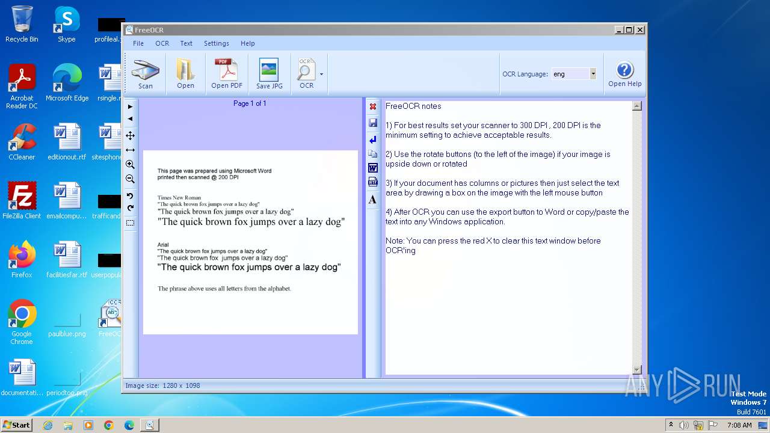Open Edge from the taskbar
Screen dimensions: 770x433
(129, 425)
